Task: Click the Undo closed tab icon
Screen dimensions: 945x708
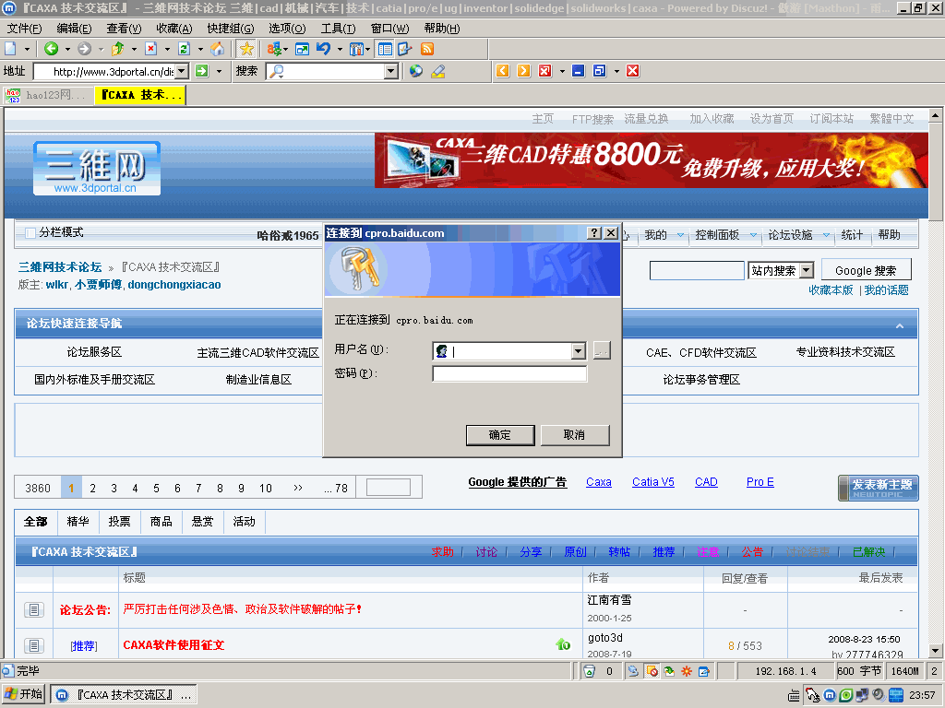Action: 324,50
